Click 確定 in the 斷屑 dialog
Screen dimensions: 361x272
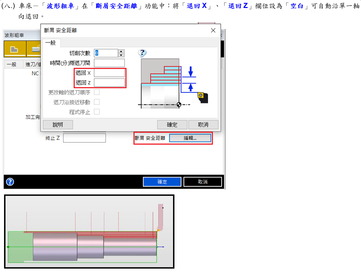coord(172,125)
